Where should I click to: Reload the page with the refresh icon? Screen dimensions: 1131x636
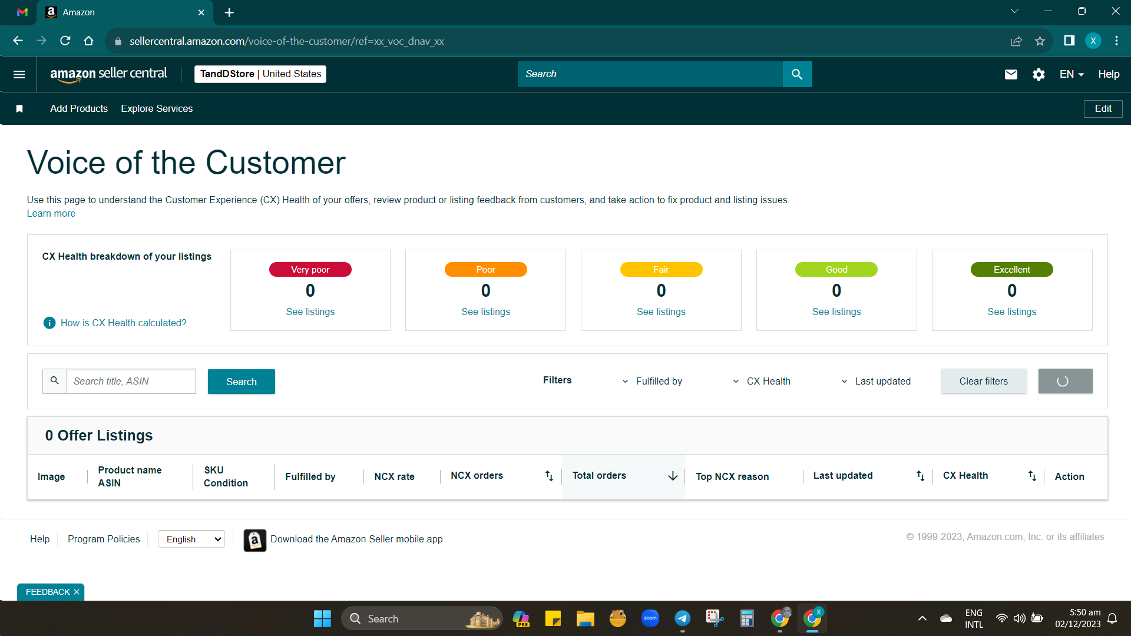click(x=65, y=41)
